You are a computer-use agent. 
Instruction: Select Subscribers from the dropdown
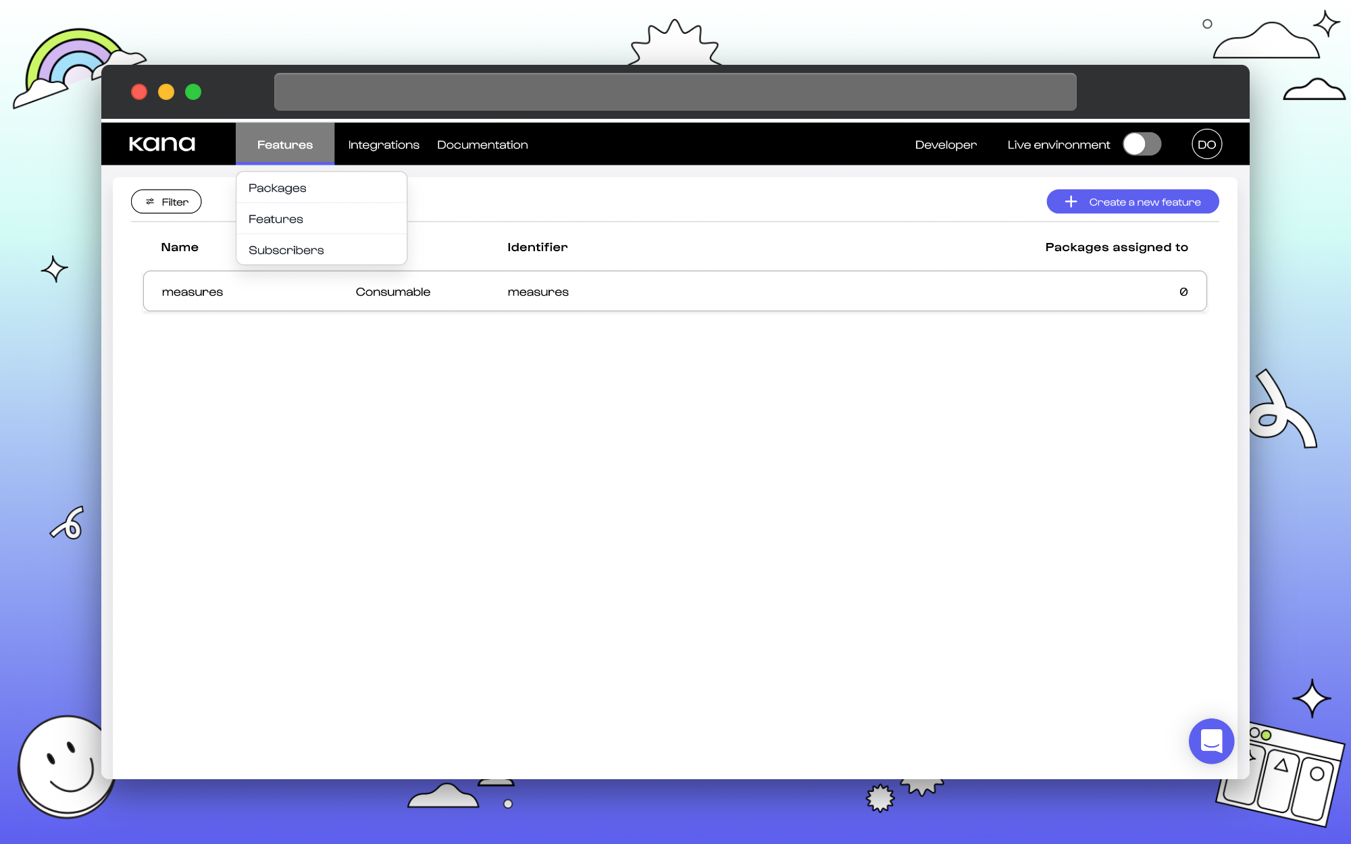[x=286, y=250]
